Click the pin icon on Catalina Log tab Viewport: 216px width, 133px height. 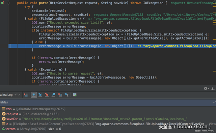(16, 95)
